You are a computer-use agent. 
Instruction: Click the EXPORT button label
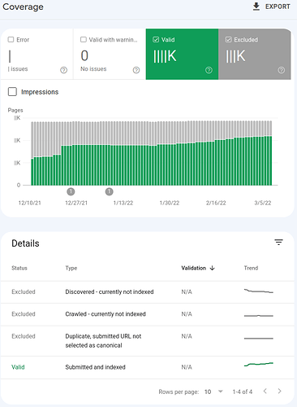pos(278,7)
